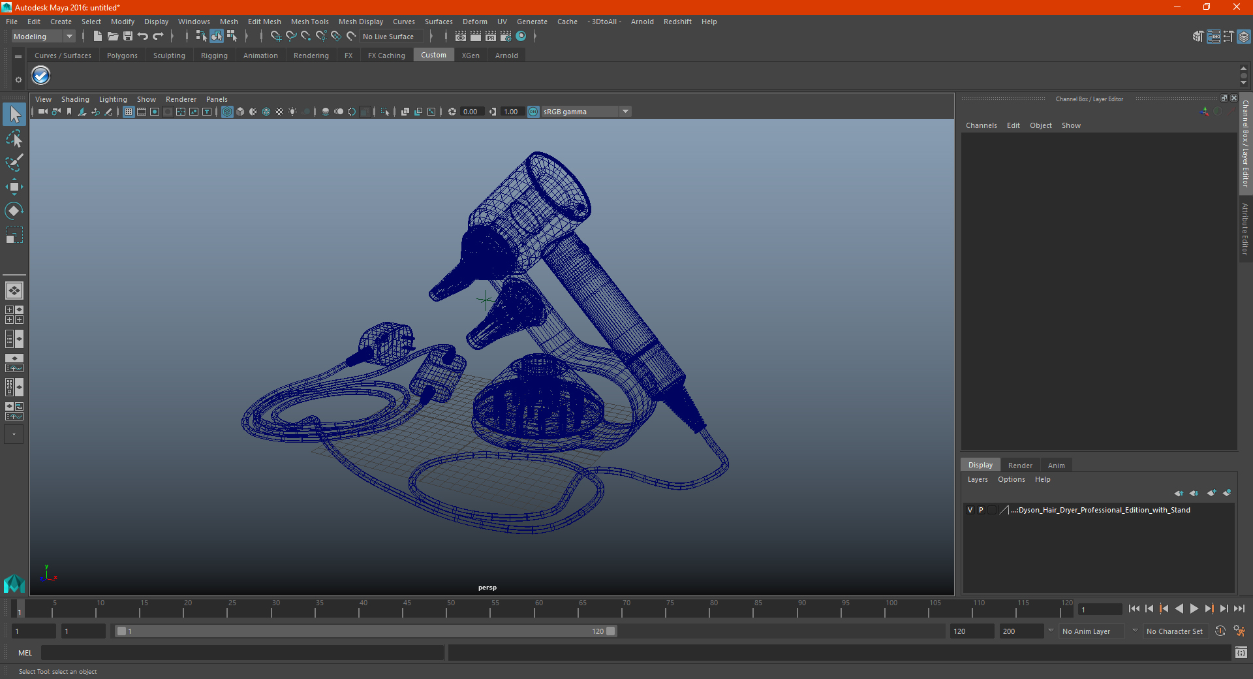The image size is (1253, 679).
Task: Save the scene with floppy icon
Action: click(128, 37)
